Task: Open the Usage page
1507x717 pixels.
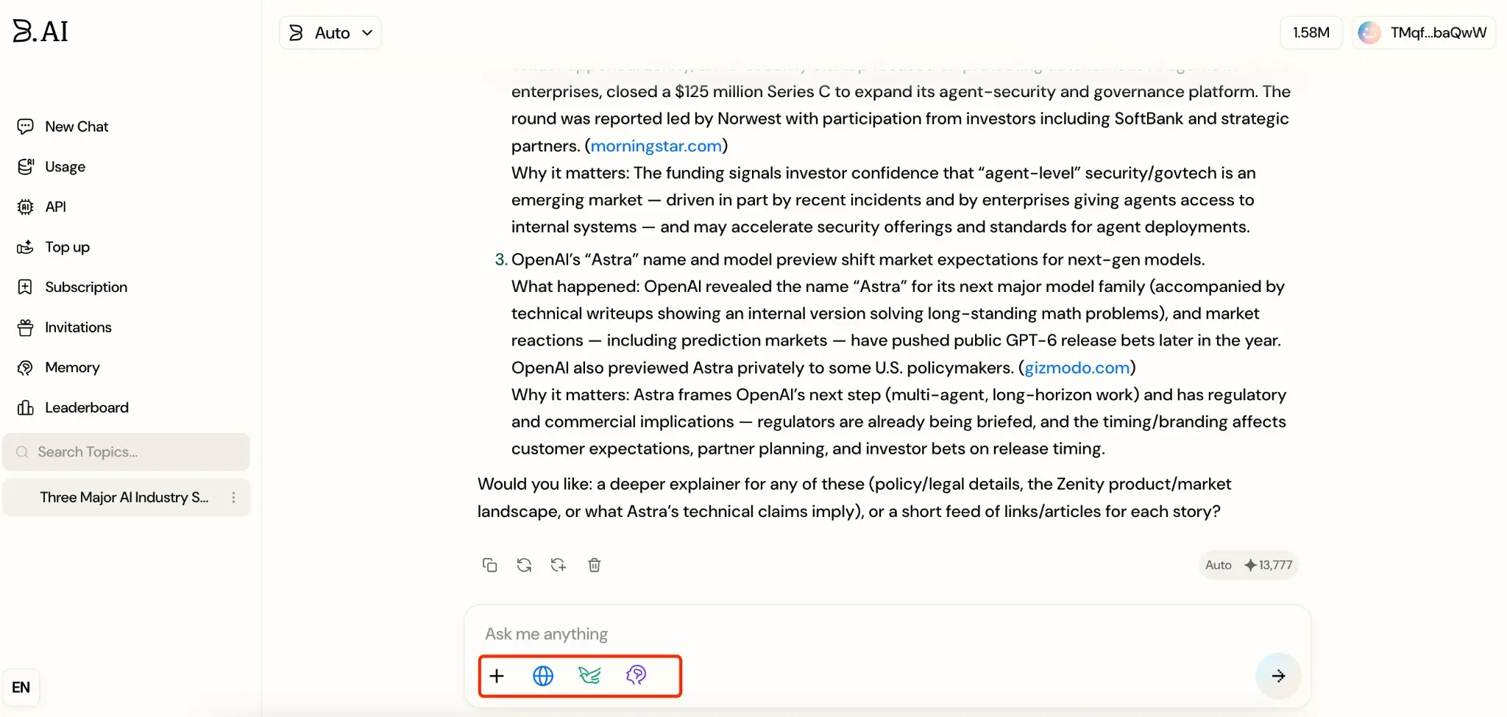Action: pos(51,167)
